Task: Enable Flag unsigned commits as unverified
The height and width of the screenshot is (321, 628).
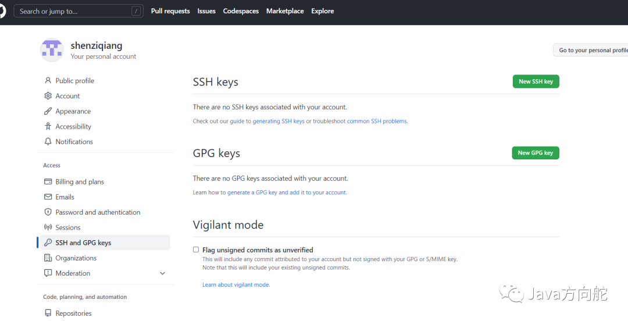Action: point(196,249)
